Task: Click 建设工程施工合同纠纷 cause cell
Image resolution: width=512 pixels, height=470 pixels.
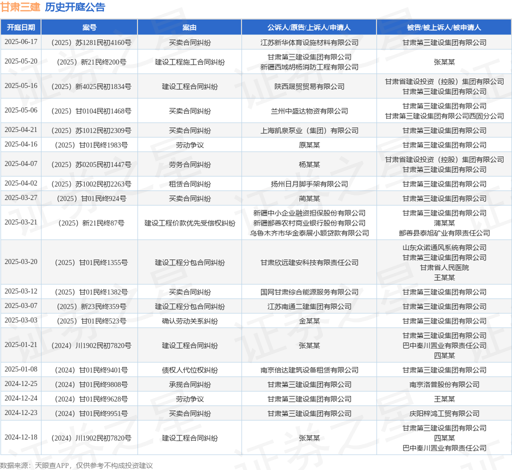Action: tap(189, 62)
